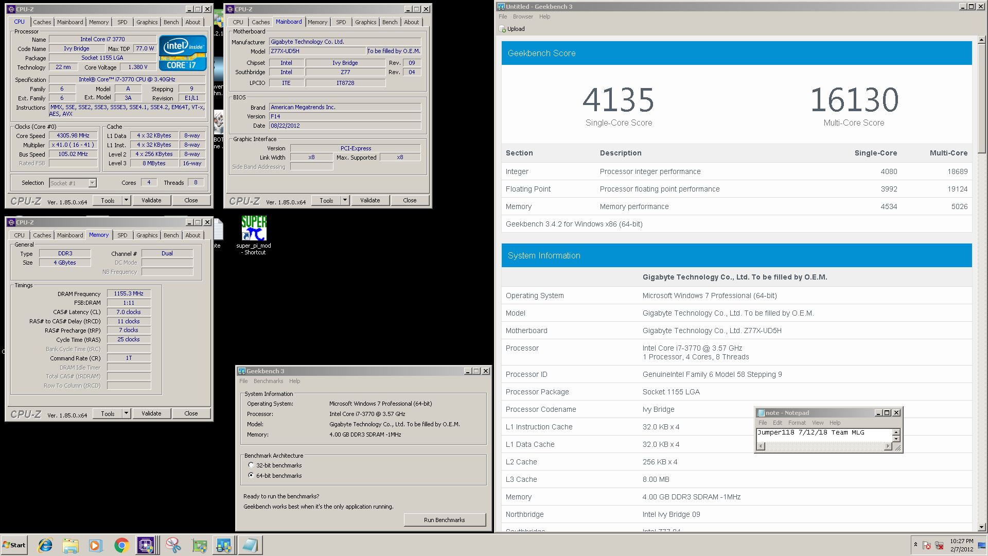Switch to CPU-Z via its taskbar icon
Image resolution: width=988 pixels, height=556 pixels.
[x=146, y=545]
